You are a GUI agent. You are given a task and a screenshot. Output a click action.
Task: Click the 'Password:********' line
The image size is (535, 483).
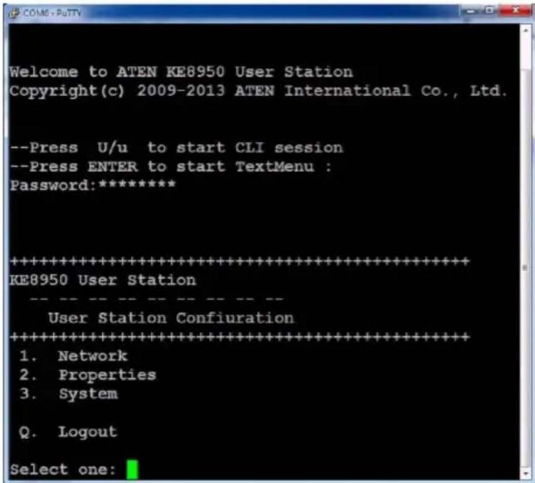coord(93,185)
